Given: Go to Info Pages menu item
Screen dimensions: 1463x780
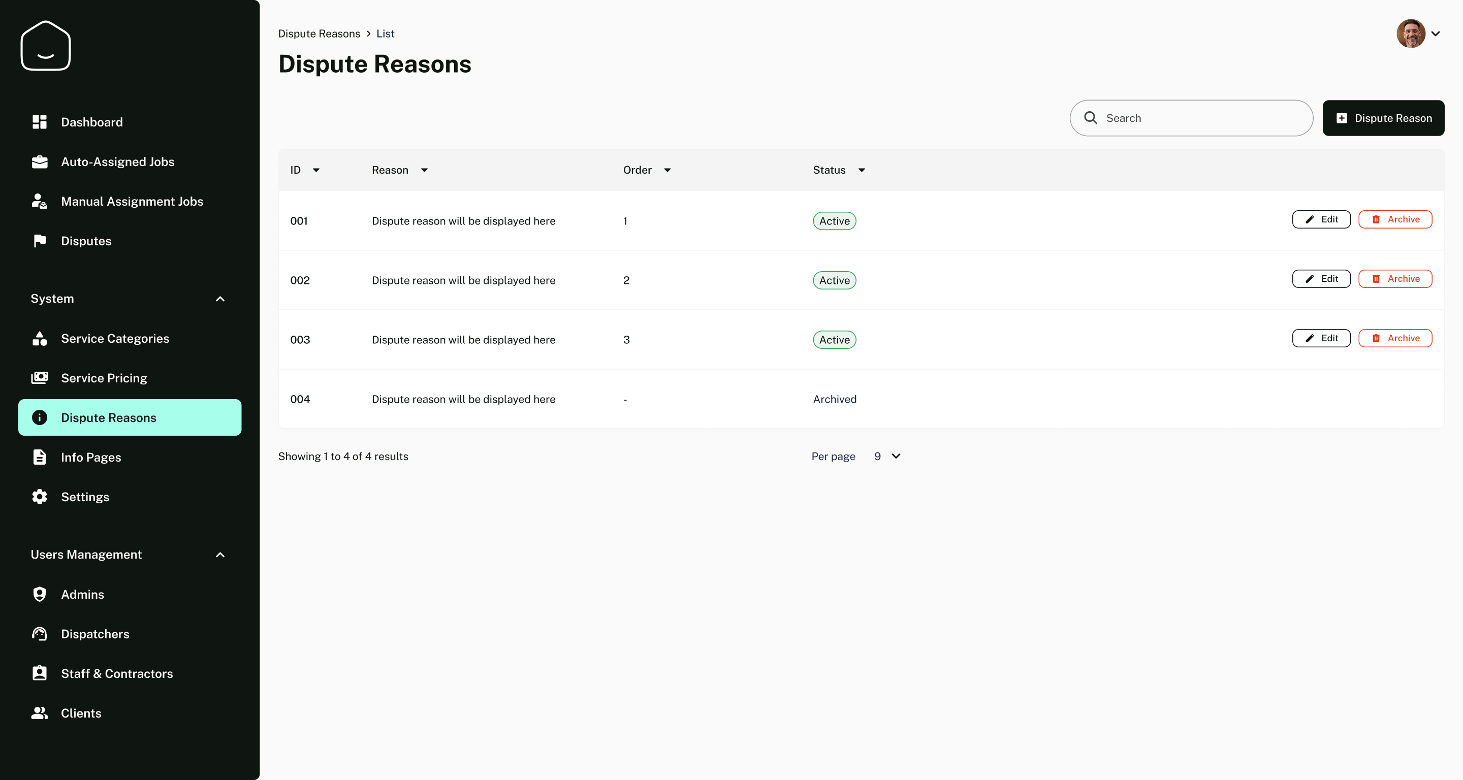Looking at the screenshot, I should [91, 457].
